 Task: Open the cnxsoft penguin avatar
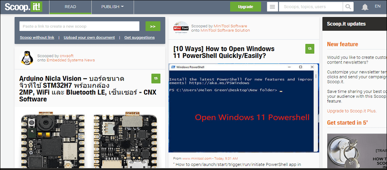coord(27,58)
